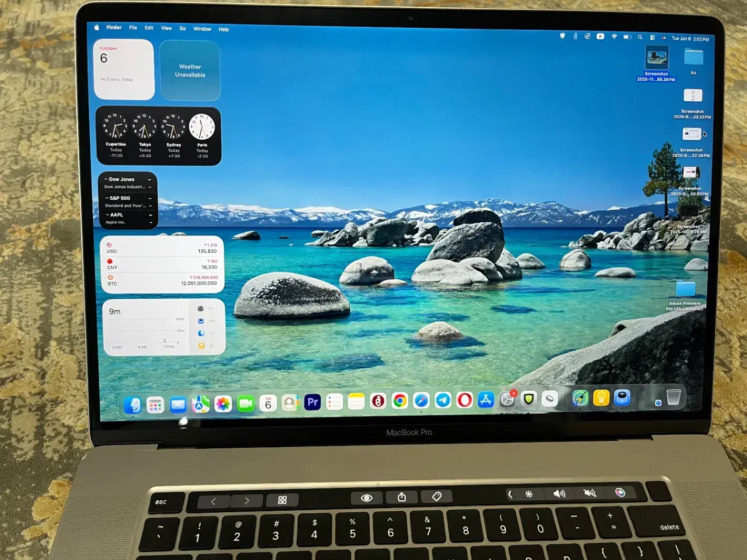Open Finder from the Dock

pos(133,405)
